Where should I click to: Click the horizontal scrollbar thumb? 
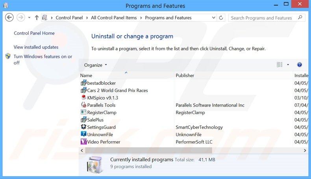(148, 150)
